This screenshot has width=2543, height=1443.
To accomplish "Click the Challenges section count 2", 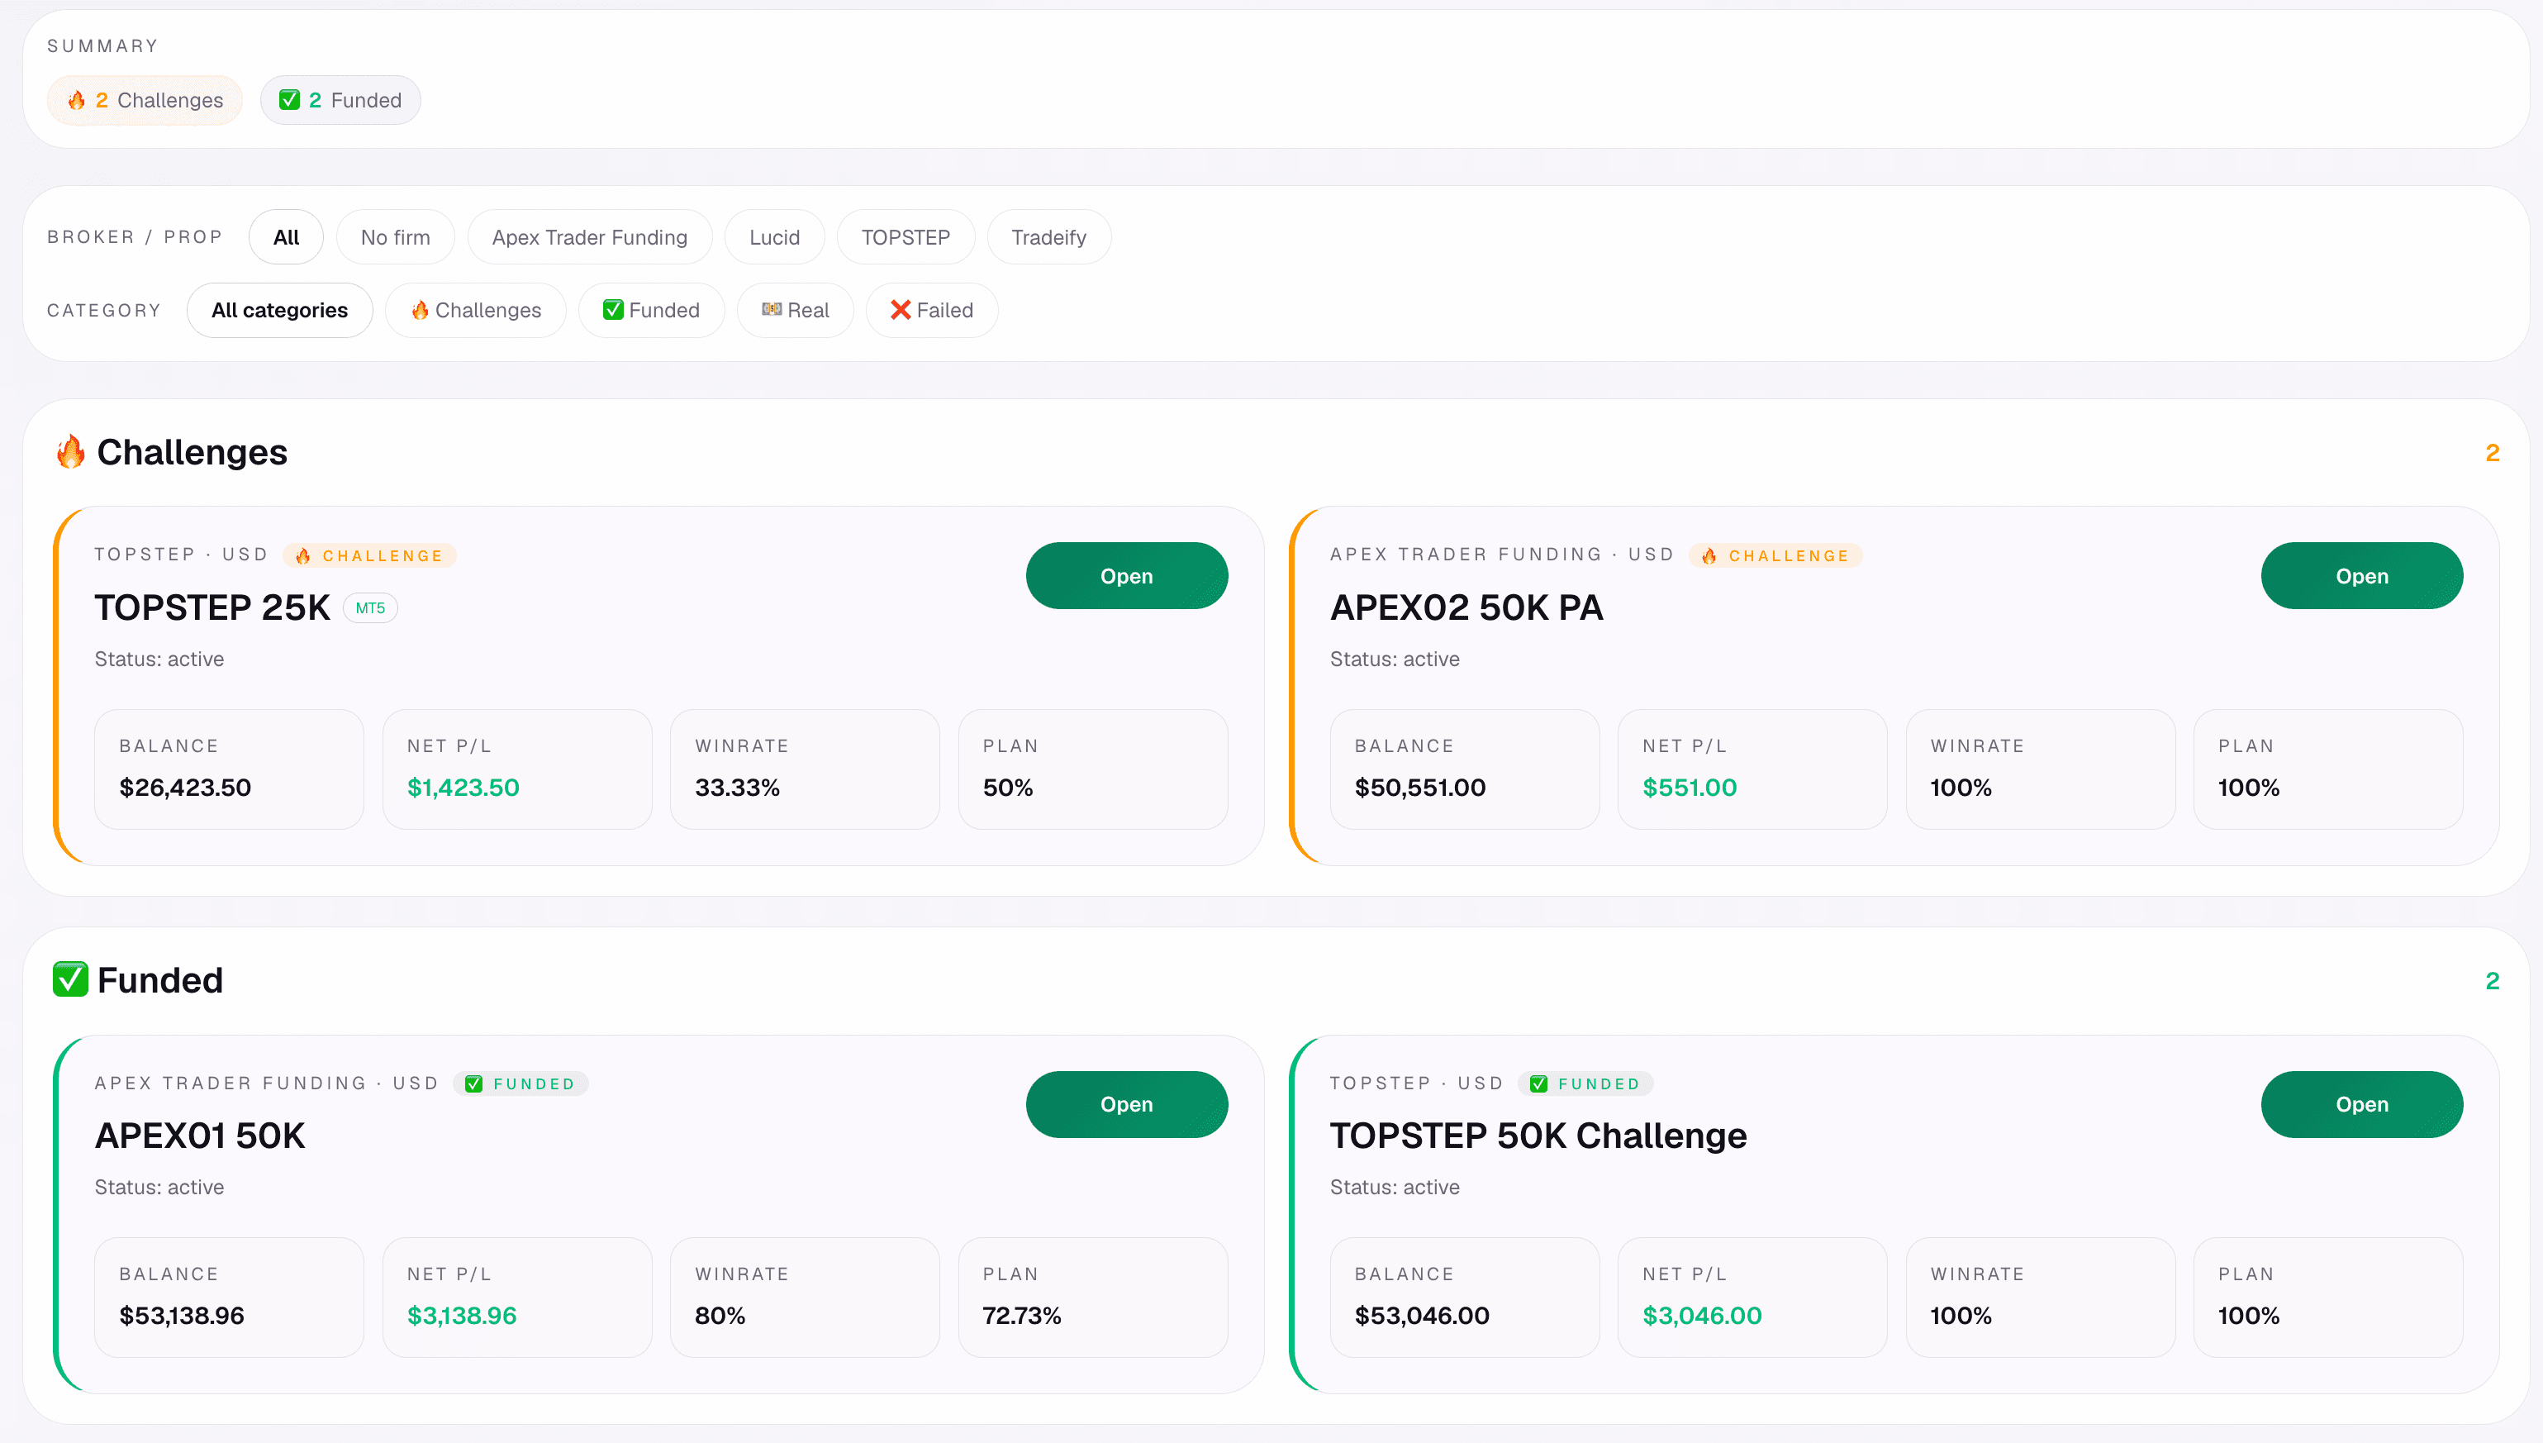I will coord(2493,453).
